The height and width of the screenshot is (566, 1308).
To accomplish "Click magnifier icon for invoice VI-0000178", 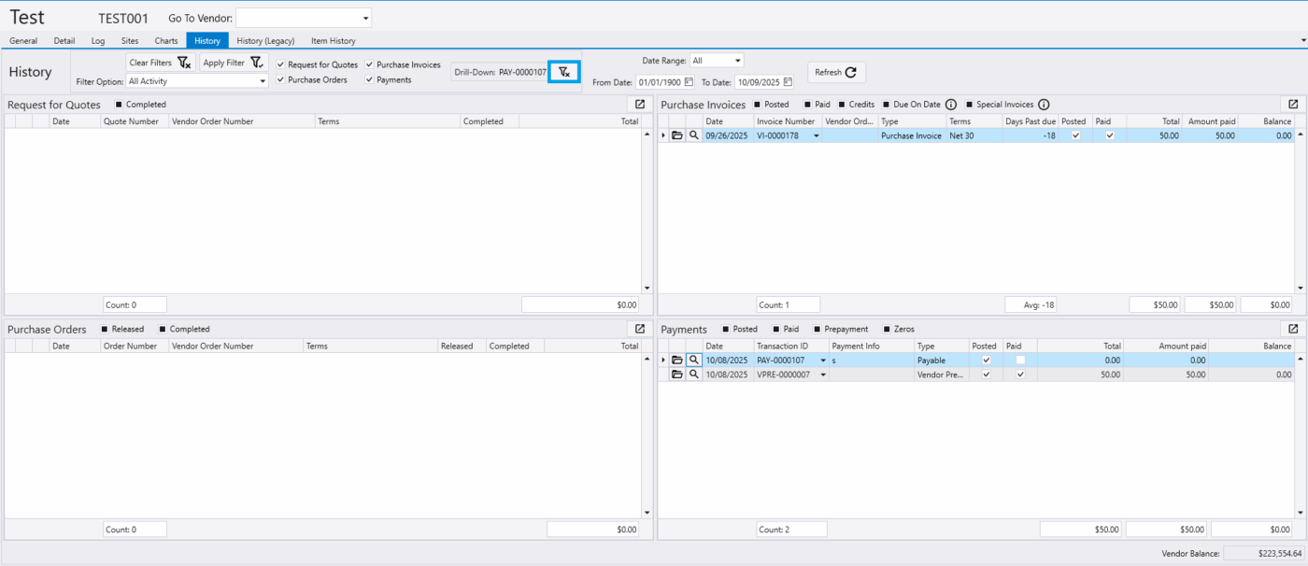I will coord(694,135).
